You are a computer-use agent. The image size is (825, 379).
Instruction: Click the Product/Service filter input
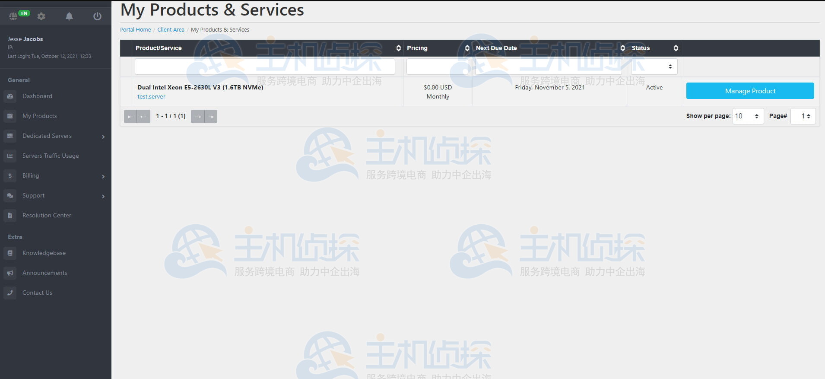point(265,67)
